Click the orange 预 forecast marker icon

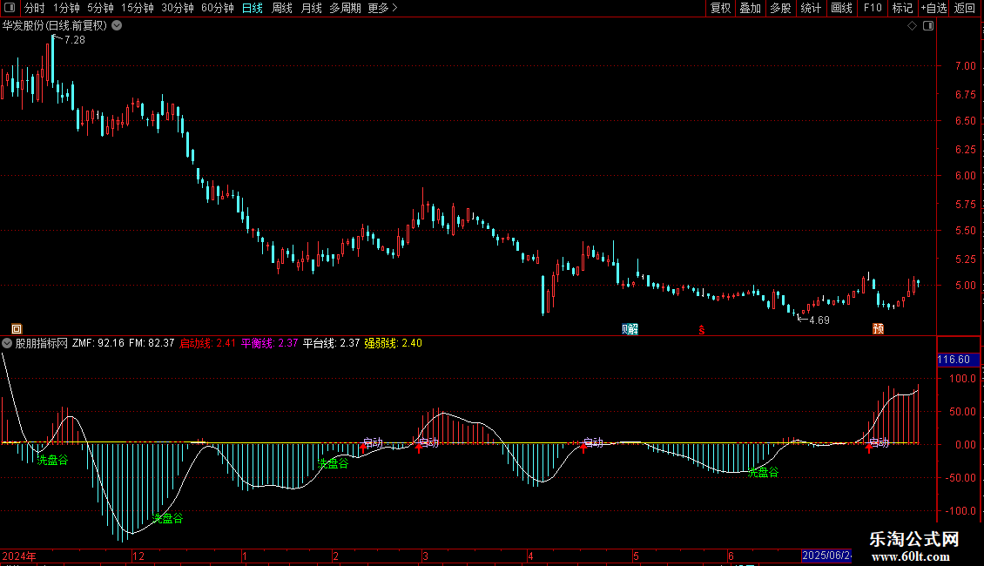click(879, 328)
